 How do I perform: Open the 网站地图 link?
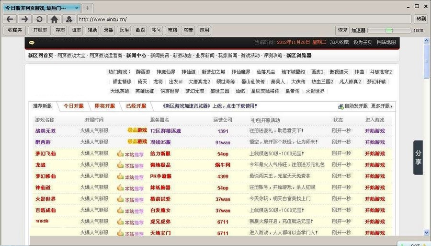[386, 42]
